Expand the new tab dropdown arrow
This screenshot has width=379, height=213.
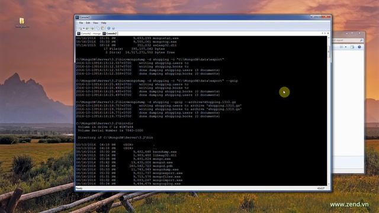point(83,28)
